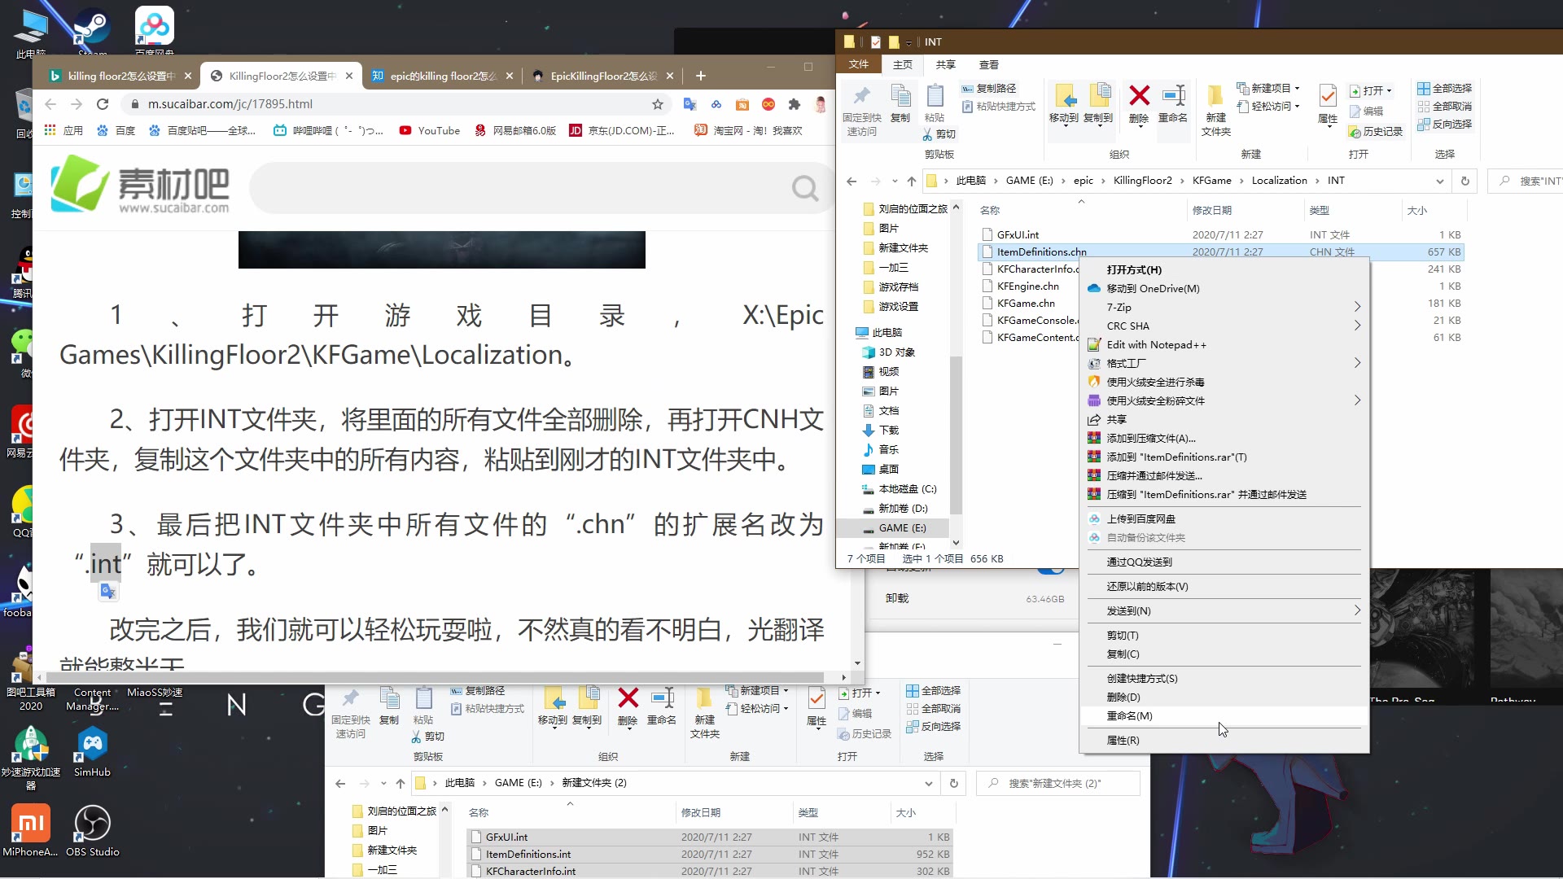
Task: Pin current folder to Quick Access
Action: click(863, 106)
